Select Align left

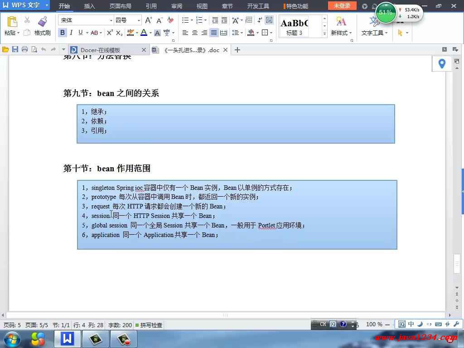185,33
